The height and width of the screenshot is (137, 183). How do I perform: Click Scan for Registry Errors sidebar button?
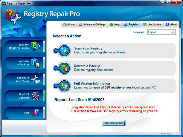pos(25,46)
